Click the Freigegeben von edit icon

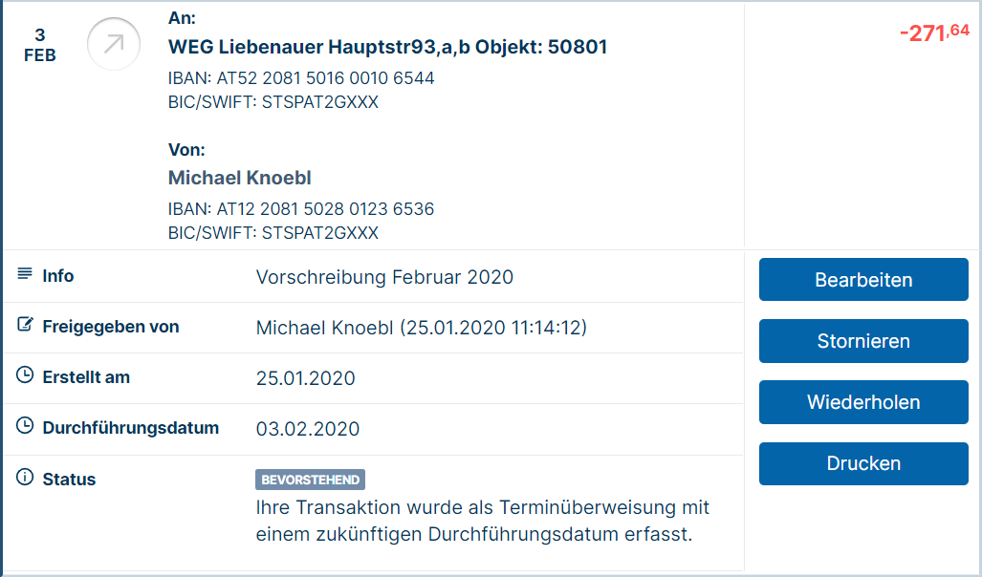click(x=25, y=324)
